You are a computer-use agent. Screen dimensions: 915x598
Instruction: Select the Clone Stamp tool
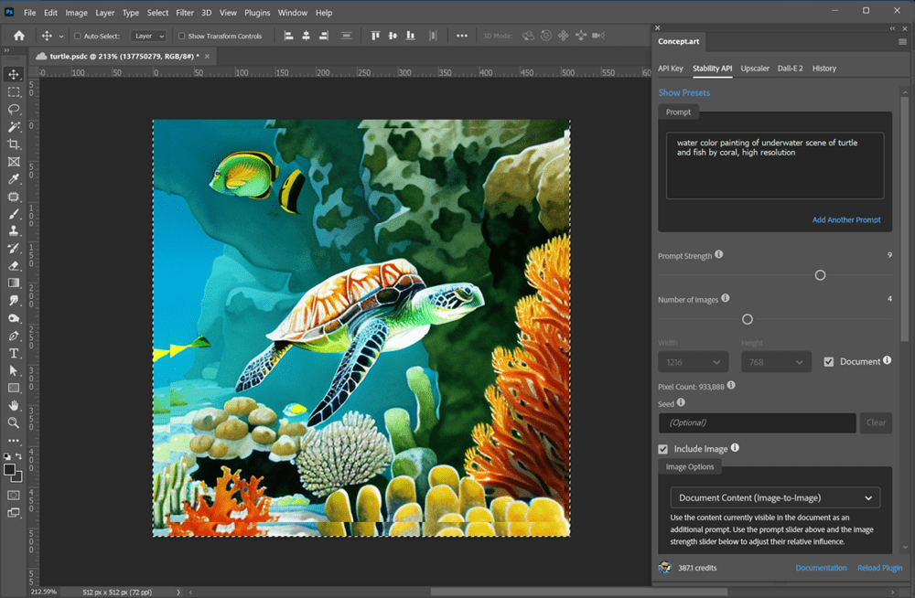tap(14, 231)
